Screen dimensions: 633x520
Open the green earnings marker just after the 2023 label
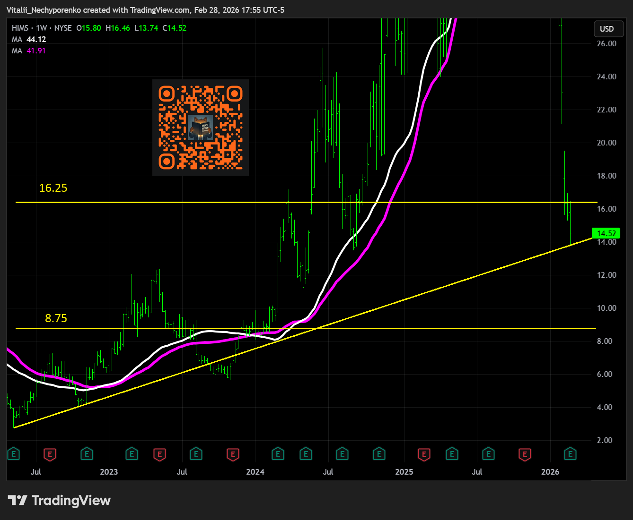[x=132, y=454]
